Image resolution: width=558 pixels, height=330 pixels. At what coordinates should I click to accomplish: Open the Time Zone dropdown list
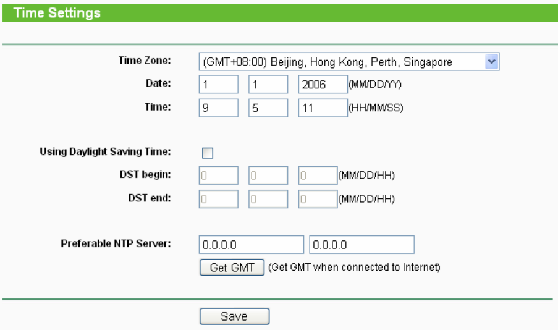click(349, 62)
